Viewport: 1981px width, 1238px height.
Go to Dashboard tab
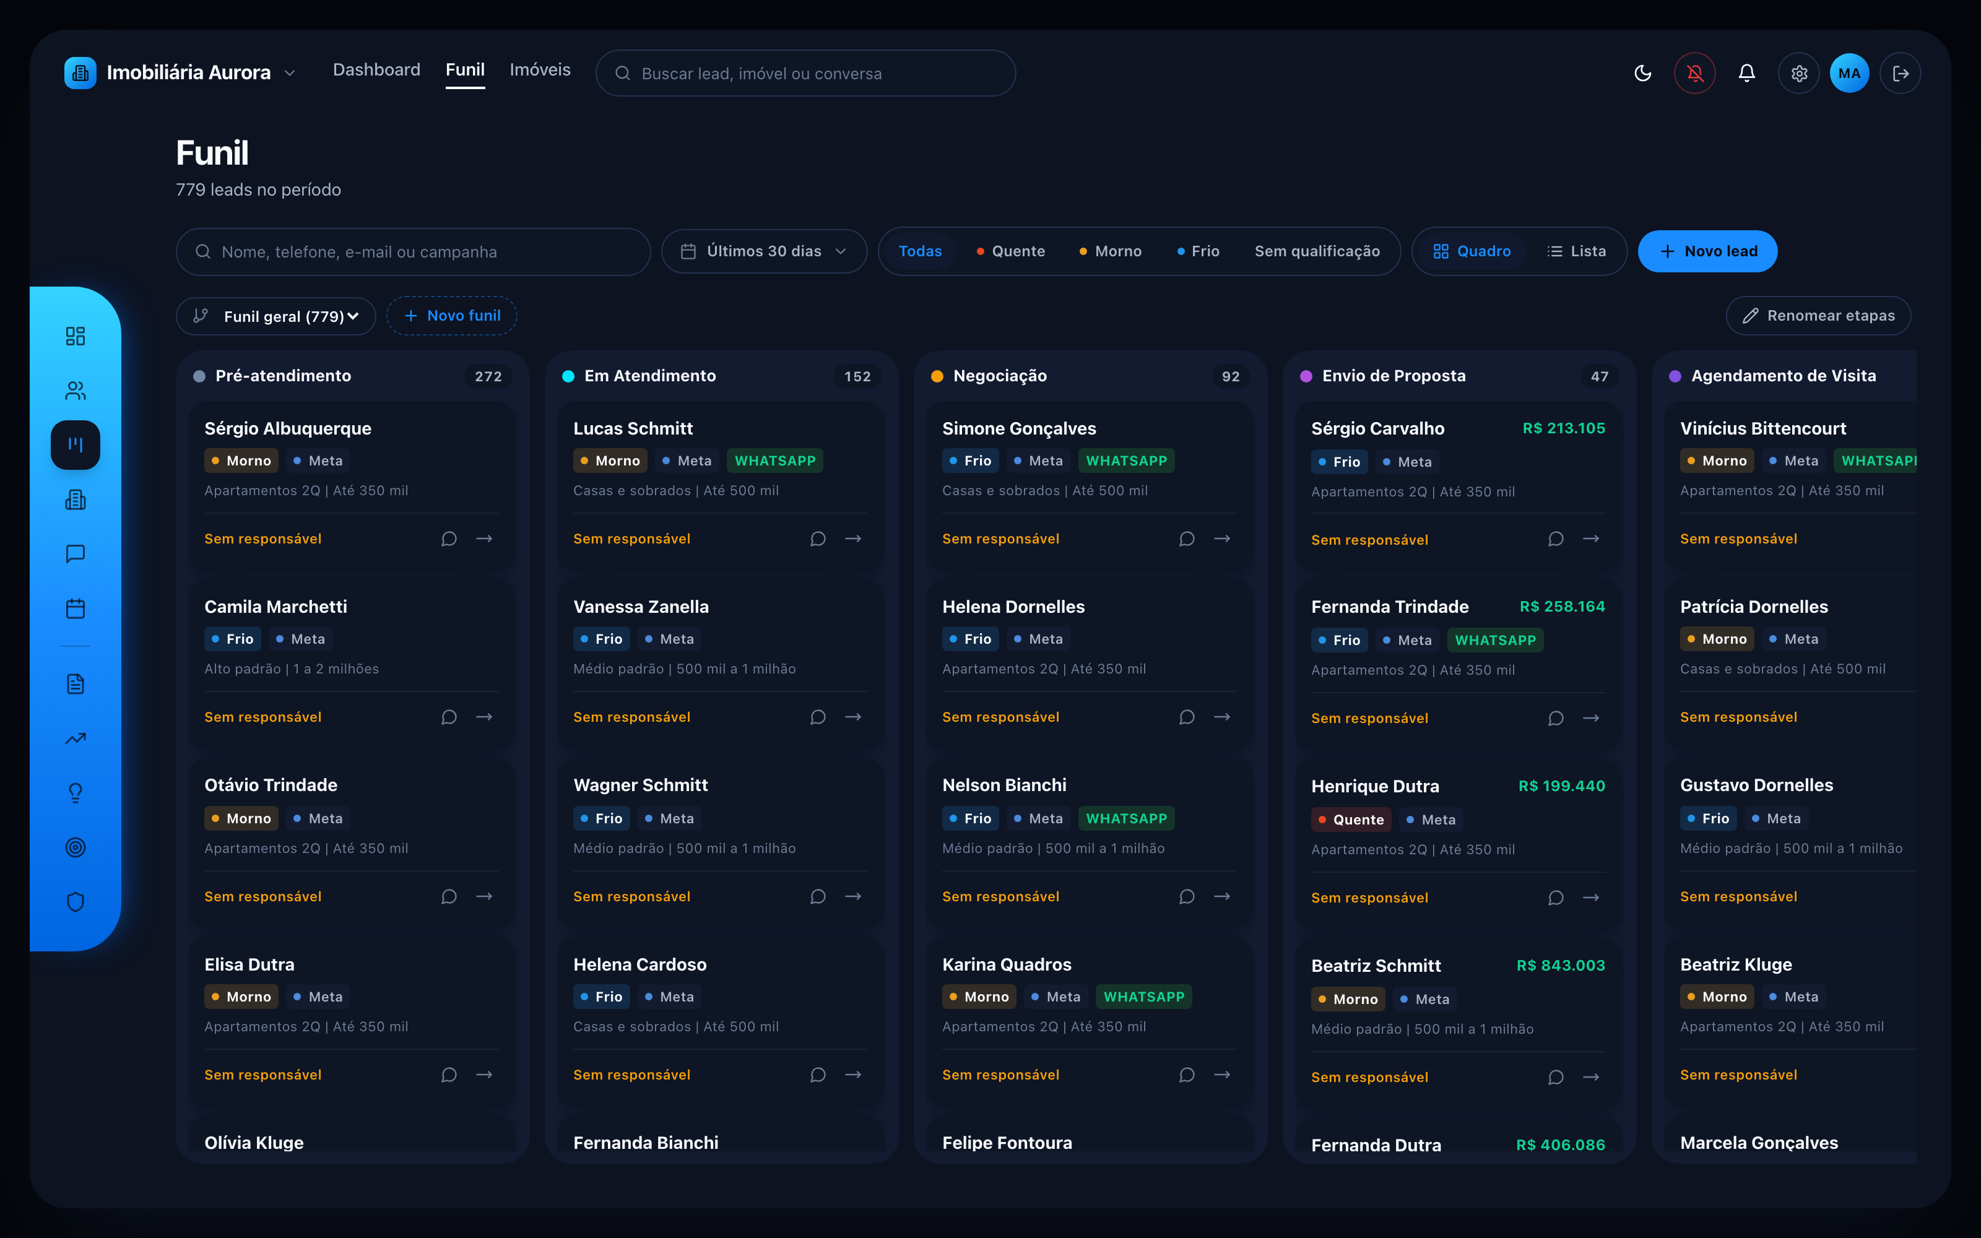click(376, 69)
